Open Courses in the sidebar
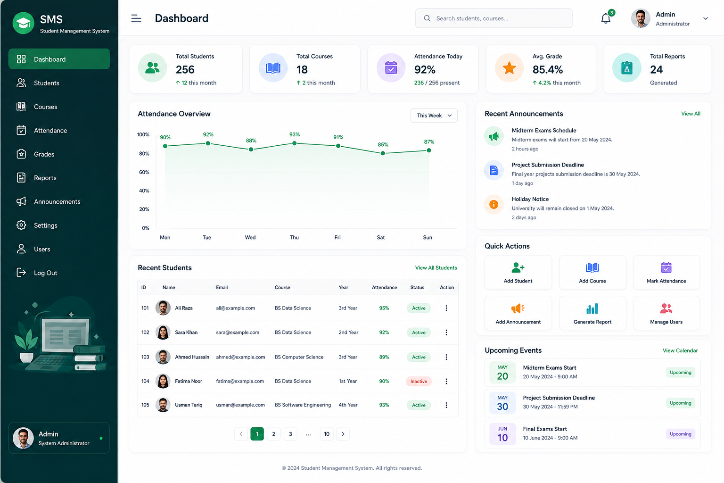Image resolution: width=724 pixels, height=483 pixels. pyautogui.click(x=59, y=107)
